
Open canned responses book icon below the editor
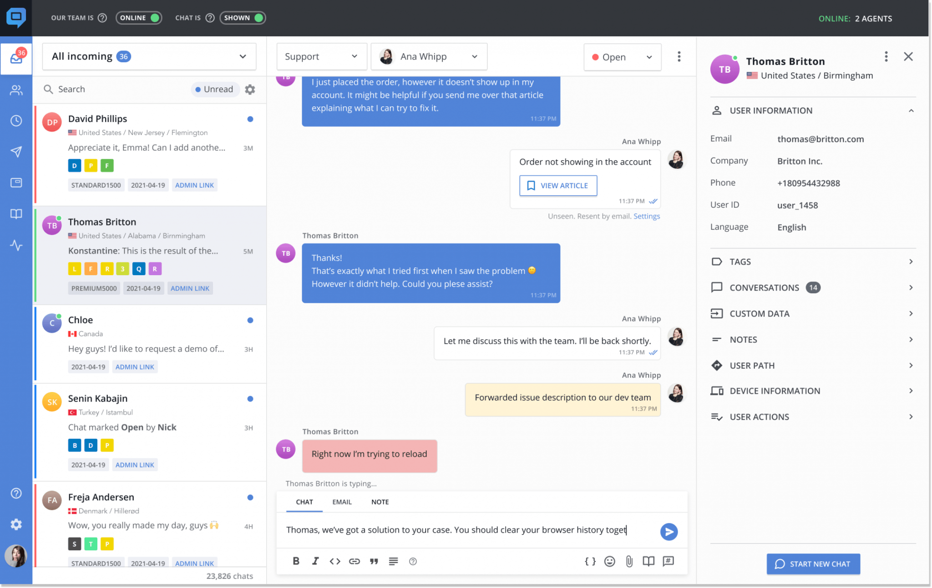[648, 561]
